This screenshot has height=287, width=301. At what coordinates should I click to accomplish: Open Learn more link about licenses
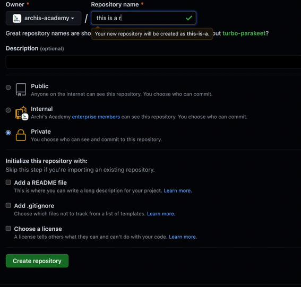(x=183, y=237)
